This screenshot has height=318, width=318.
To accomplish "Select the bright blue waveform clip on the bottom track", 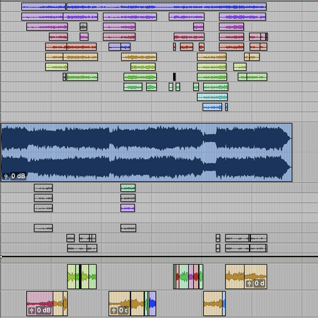I will [152, 304].
